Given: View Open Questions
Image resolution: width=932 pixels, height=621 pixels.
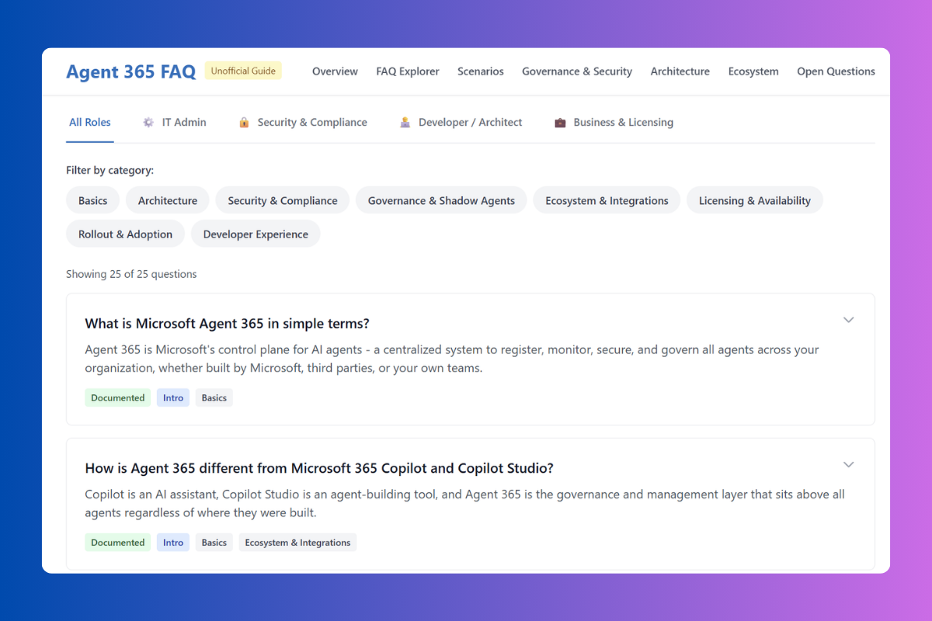Looking at the screenshot, I should point(836,71).
